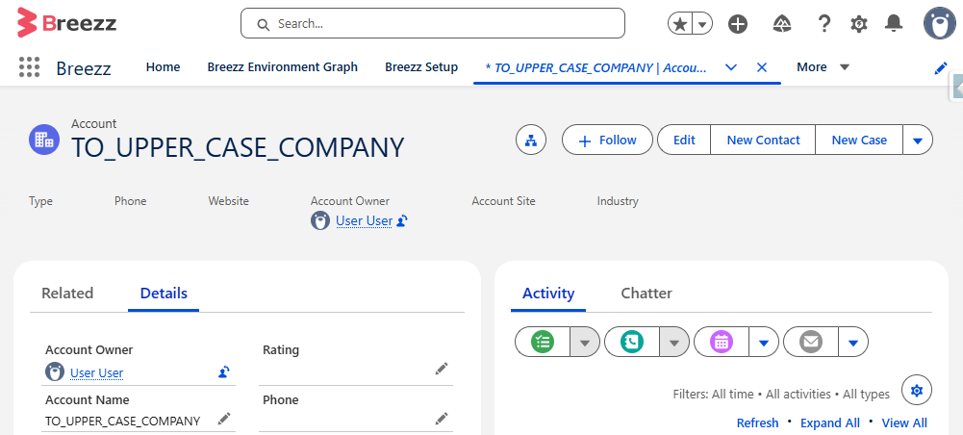
Task: Open User User link in Details
Action: click(96, 372)
